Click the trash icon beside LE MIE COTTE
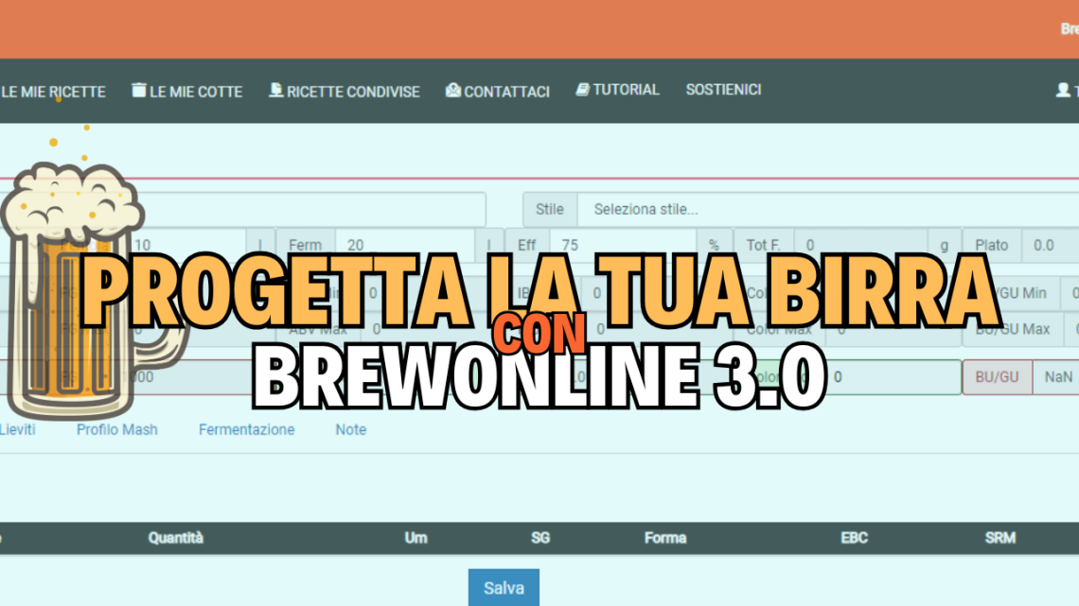Screen dimensions: 1079x606 [x=139, y=90]
